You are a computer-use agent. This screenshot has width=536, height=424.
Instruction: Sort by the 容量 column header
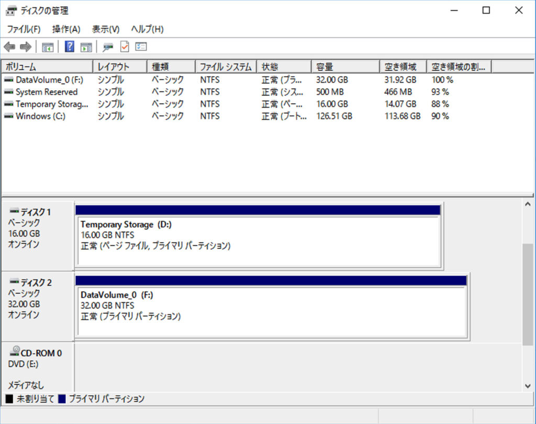click(345, 67)
